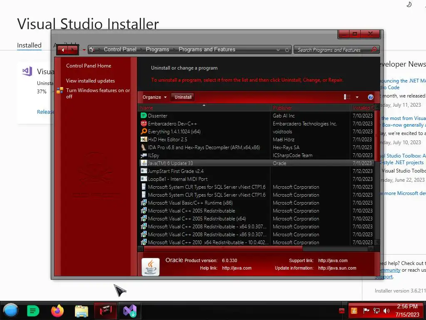Click the network tray icon
The width and height of the screenshot is (426, 320).
click(376, 310)
